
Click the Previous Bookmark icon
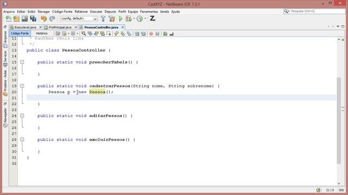pyautogui.click(x=116, y=34)
